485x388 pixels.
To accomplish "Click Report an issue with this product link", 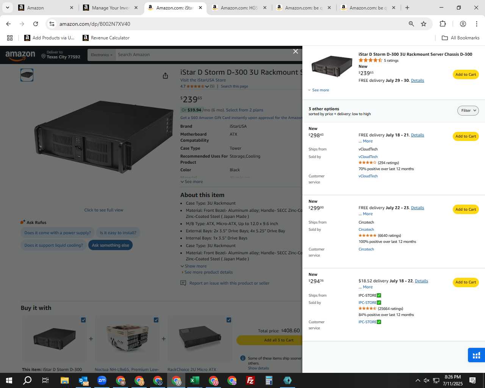I will [229, 283].
